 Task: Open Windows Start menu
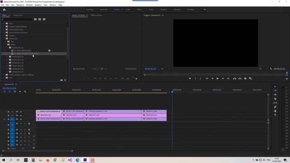(3, 160)
